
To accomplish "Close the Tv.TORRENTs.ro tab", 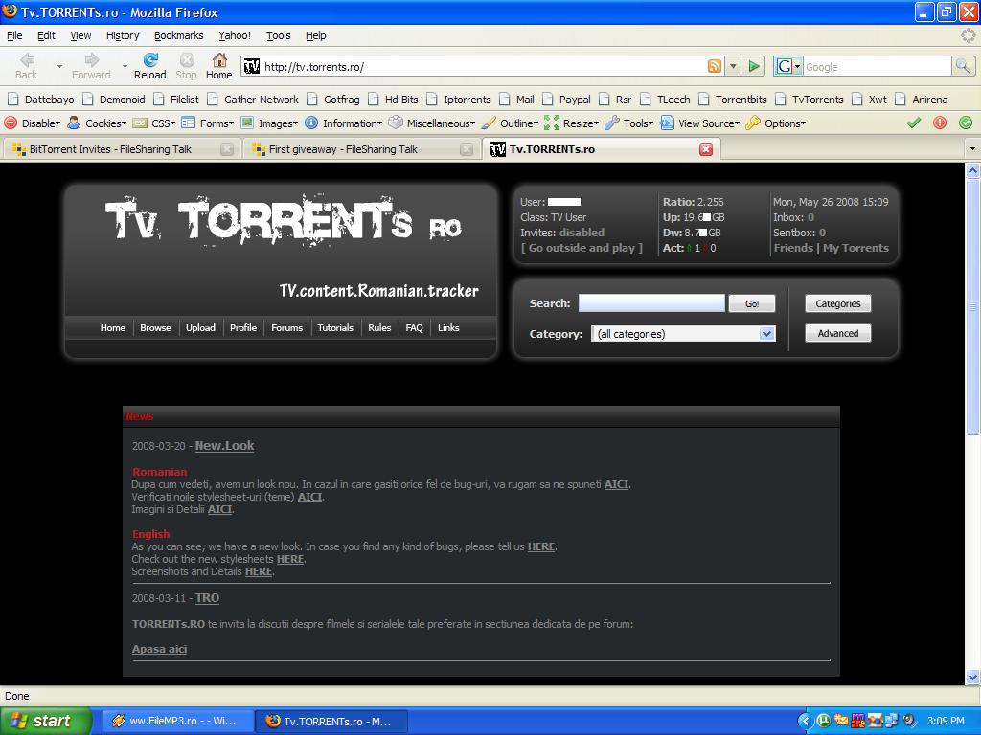I will click(x=706, y=148).
